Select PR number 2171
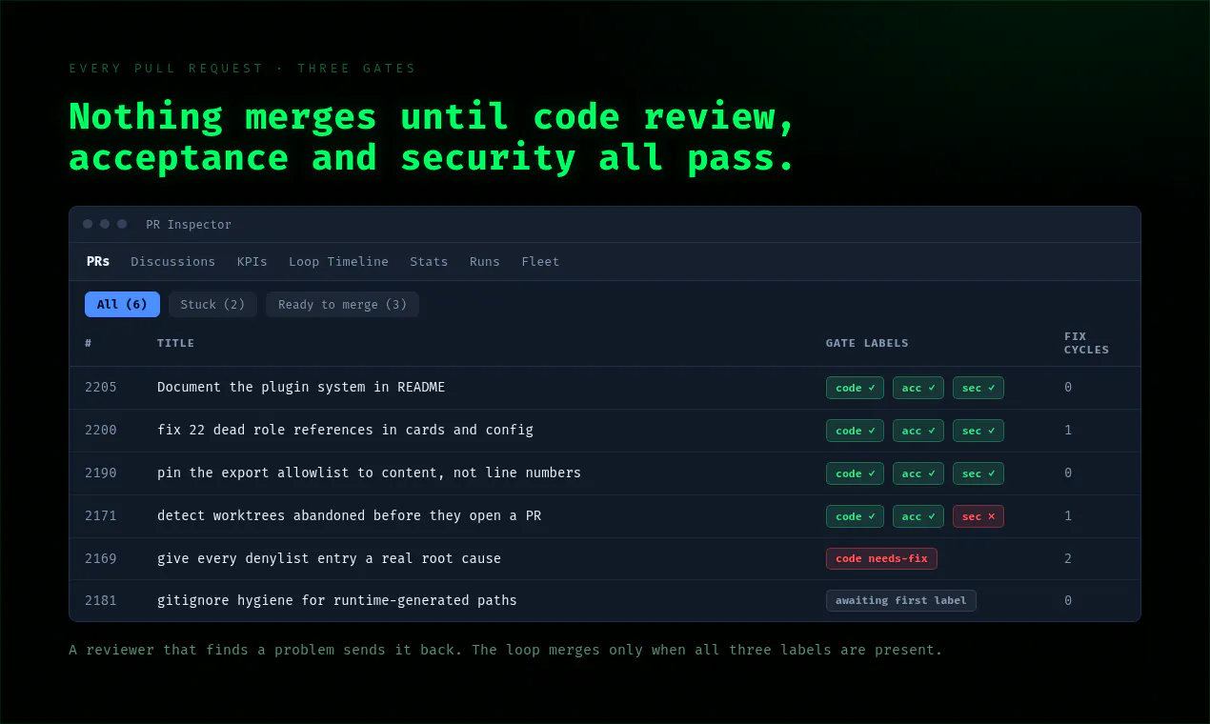Image resolution: width=1210 pixels, height=724 pixels. [101, 515]
